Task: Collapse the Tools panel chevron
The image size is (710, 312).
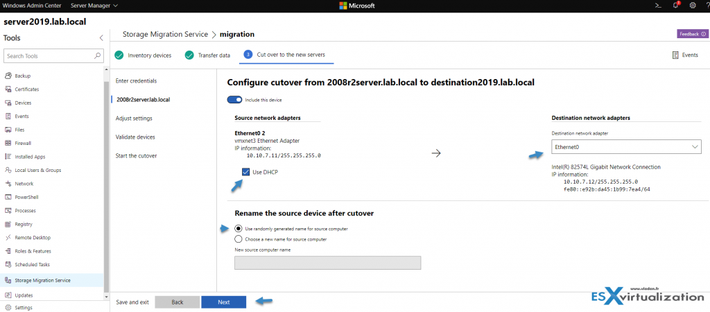Action: [x=101, y=38]
